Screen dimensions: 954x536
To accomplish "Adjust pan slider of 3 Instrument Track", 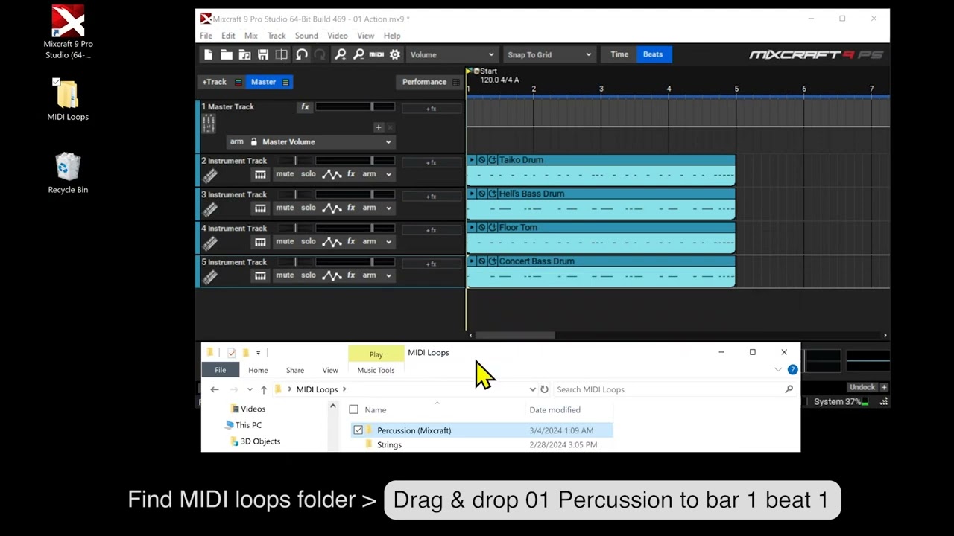I will pyautogui.click(x=295, y=194).
